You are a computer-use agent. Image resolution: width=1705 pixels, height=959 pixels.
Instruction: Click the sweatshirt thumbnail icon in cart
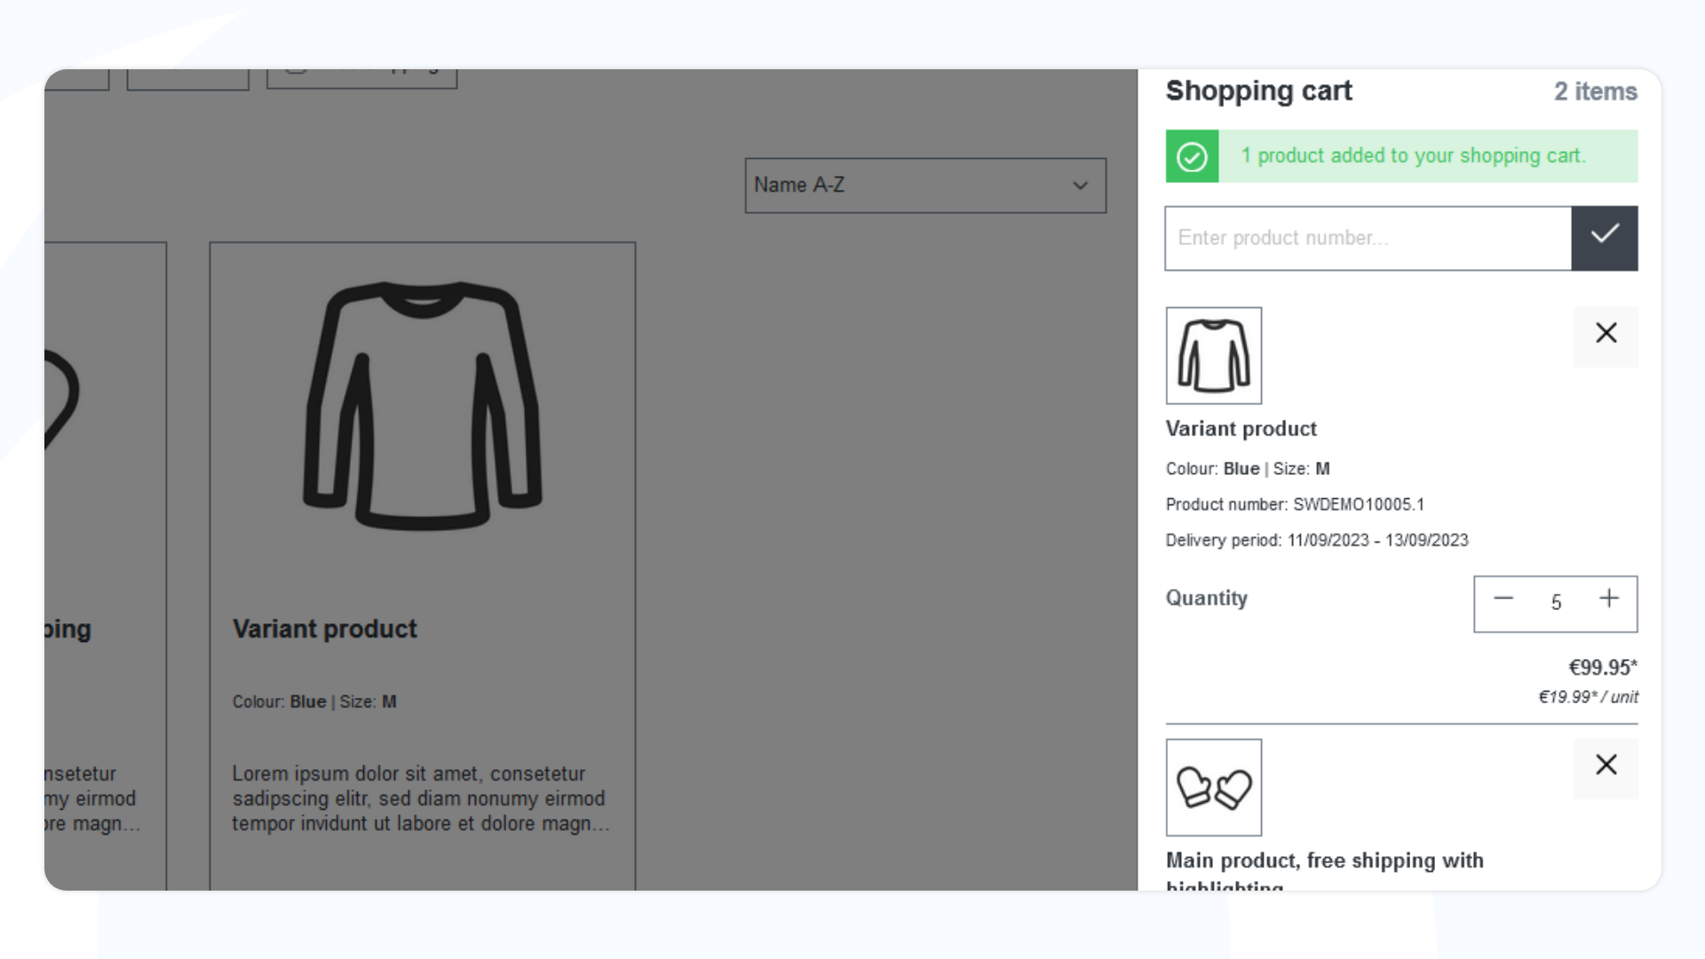coord(1214,355)
